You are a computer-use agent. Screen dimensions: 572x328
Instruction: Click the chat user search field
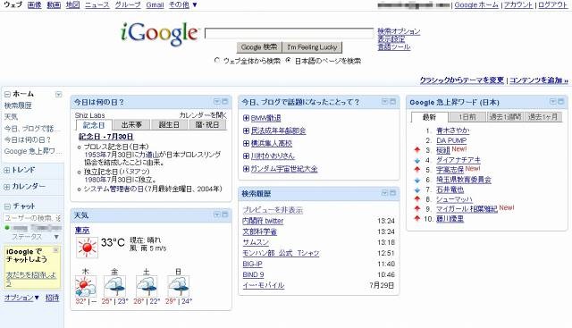pos(32,218)
